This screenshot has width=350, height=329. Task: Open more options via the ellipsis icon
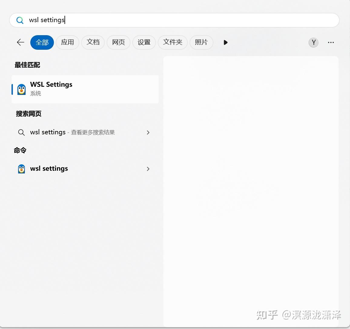pyautogui.click(x=331, y=42)
